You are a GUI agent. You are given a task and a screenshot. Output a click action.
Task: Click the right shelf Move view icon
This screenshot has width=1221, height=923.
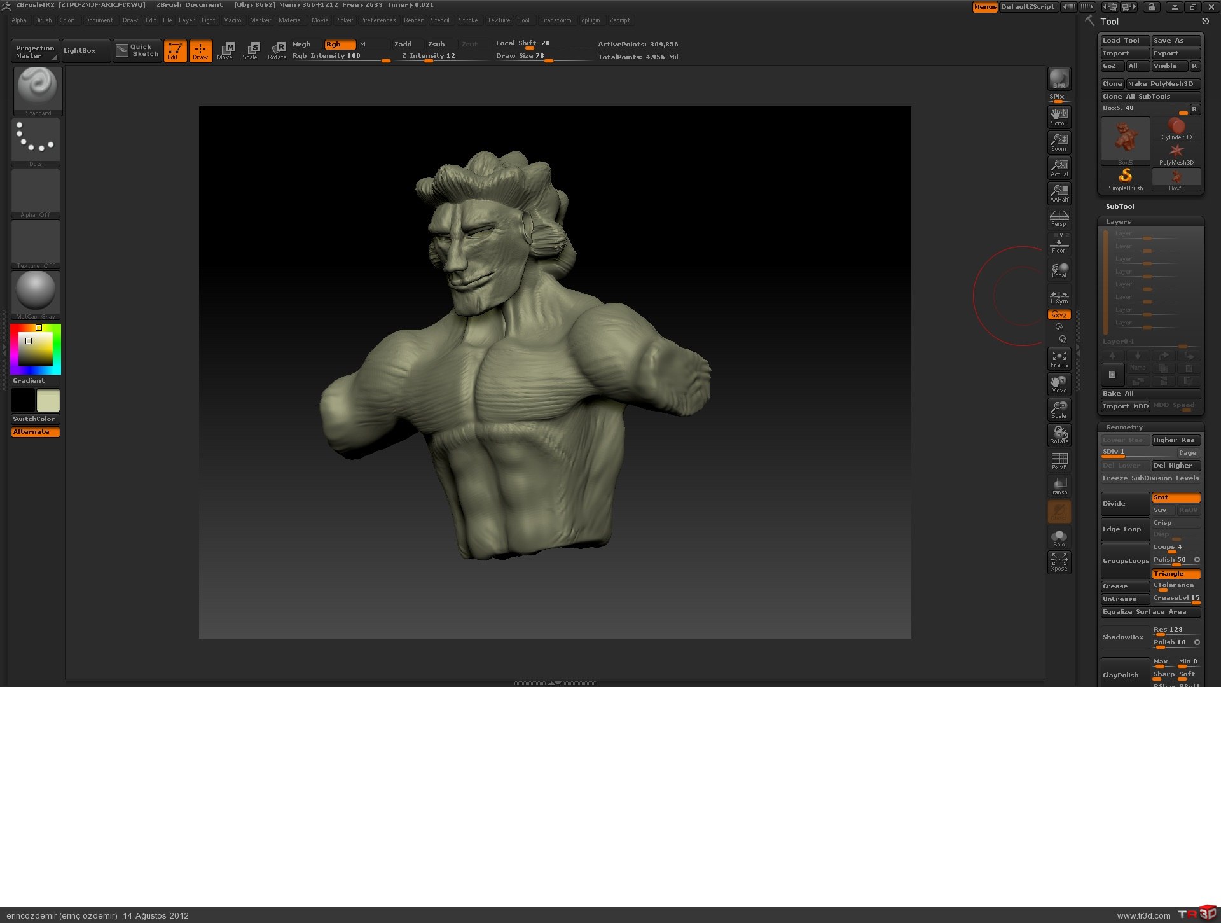(1059, 384)
